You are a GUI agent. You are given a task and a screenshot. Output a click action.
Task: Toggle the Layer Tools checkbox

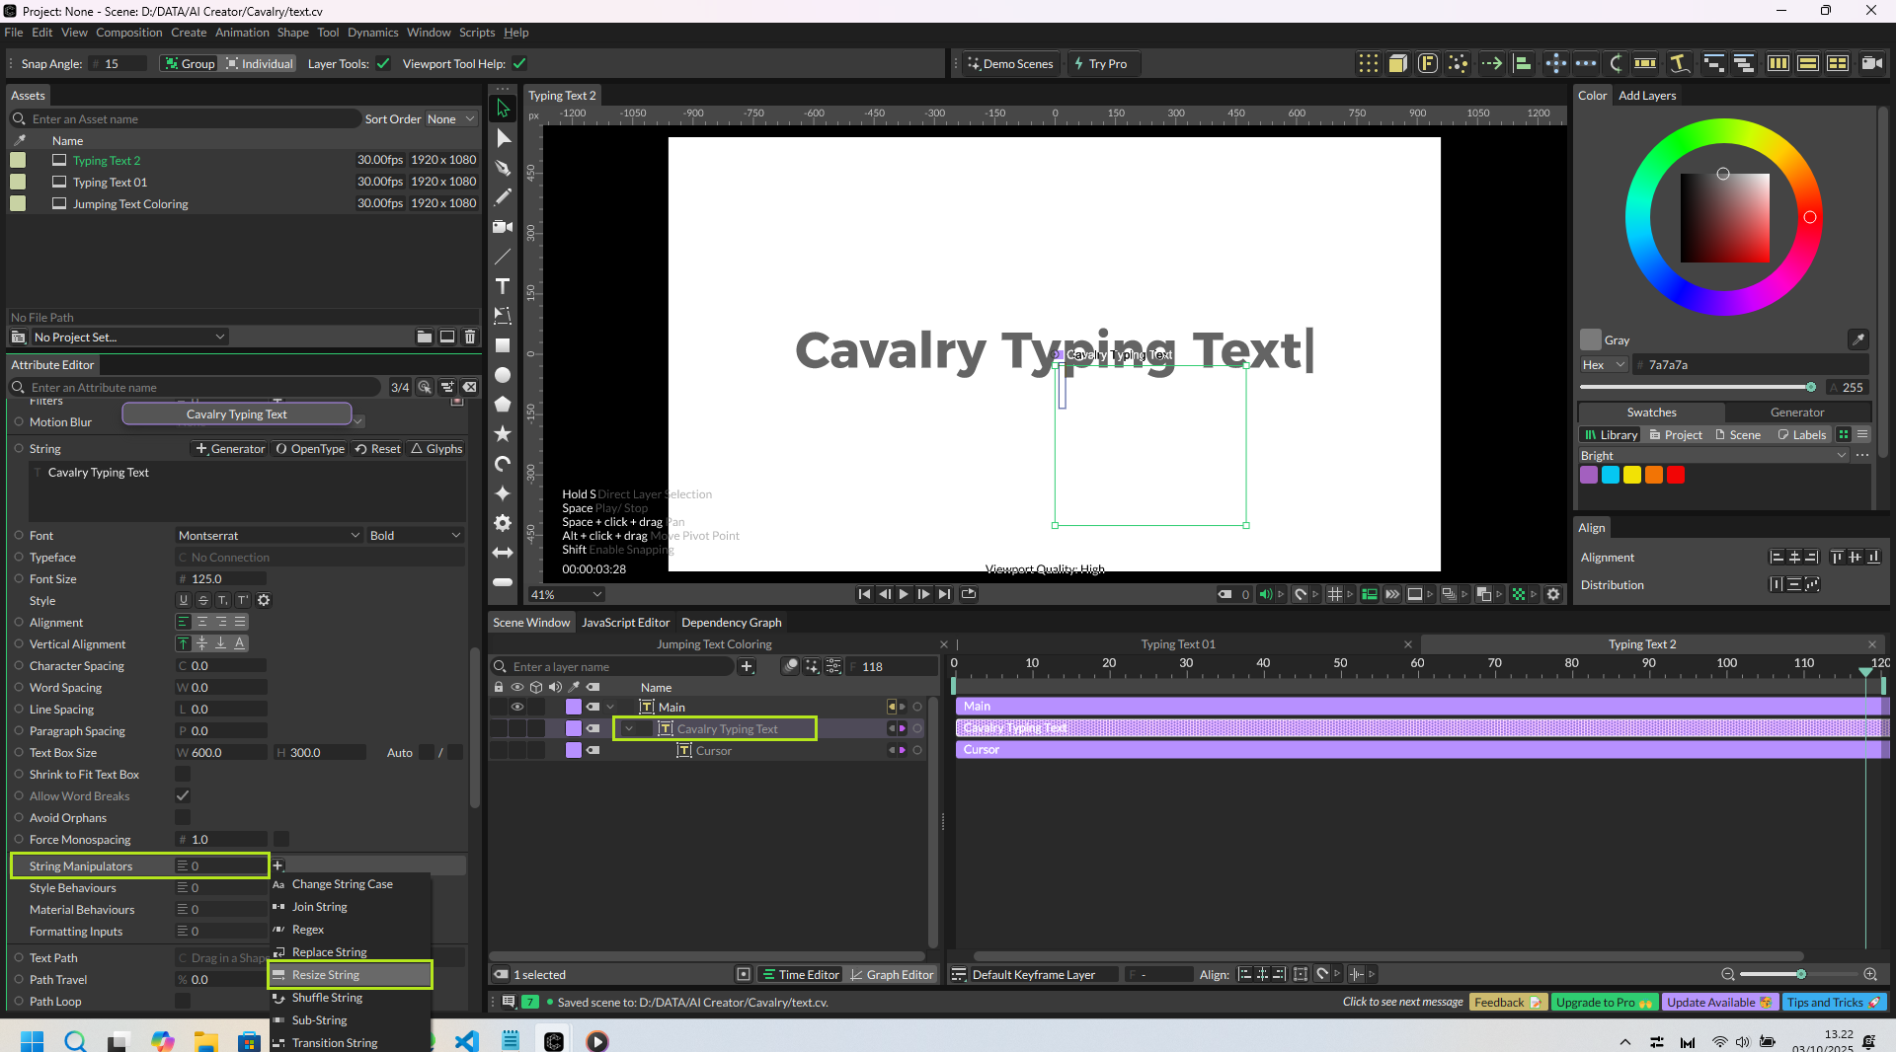tap(383, 64)
